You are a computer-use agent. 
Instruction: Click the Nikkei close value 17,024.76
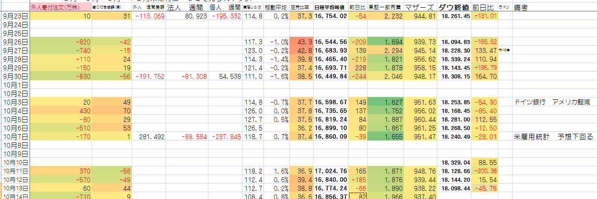tap(331, 171)
